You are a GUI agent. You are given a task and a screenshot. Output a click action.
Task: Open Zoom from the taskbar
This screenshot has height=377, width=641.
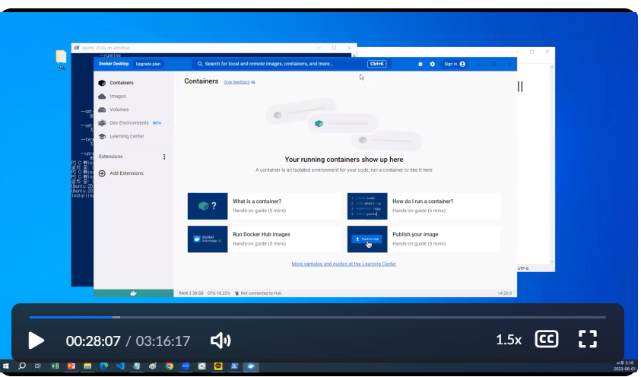point(186,367)
